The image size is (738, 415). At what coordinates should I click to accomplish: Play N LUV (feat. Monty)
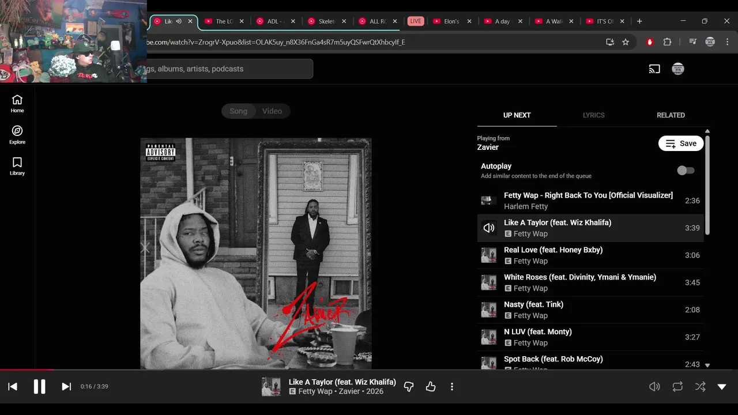pos(590,337)
